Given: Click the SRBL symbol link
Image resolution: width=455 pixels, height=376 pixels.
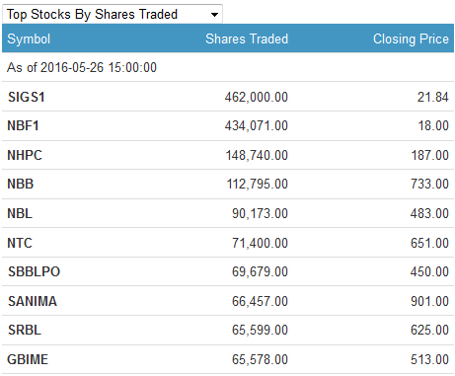Looking at the screenshot, I should click(x=25, y=330).
